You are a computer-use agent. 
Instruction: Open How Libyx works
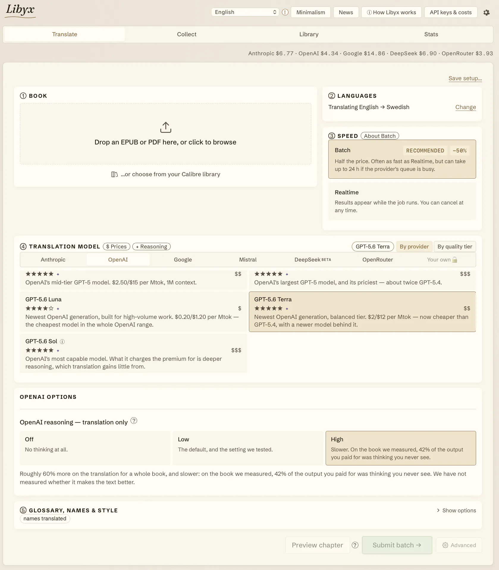click(391, 12)
